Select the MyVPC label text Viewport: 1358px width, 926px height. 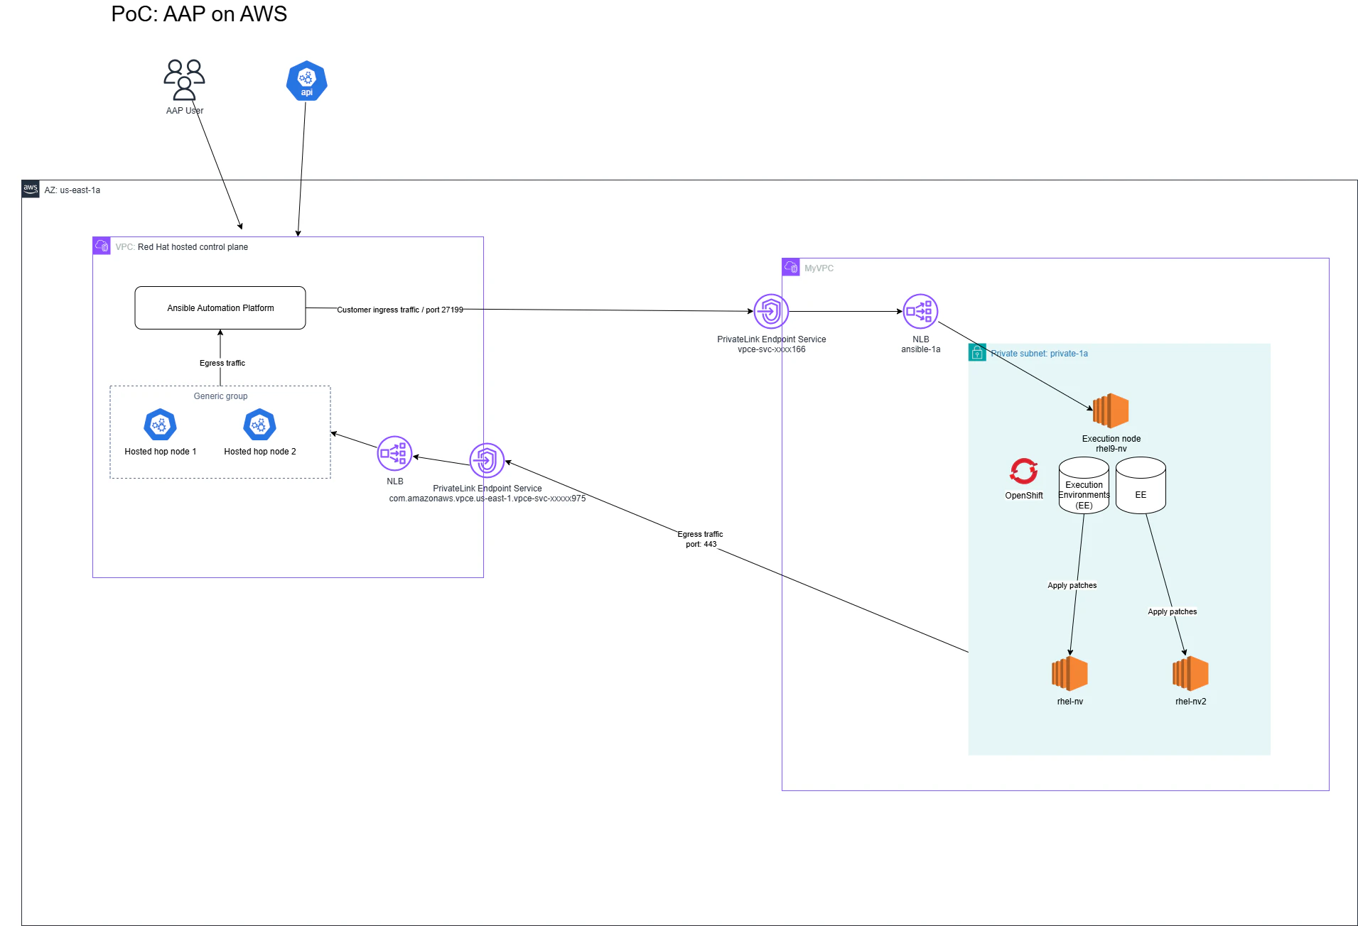point(819,268)
